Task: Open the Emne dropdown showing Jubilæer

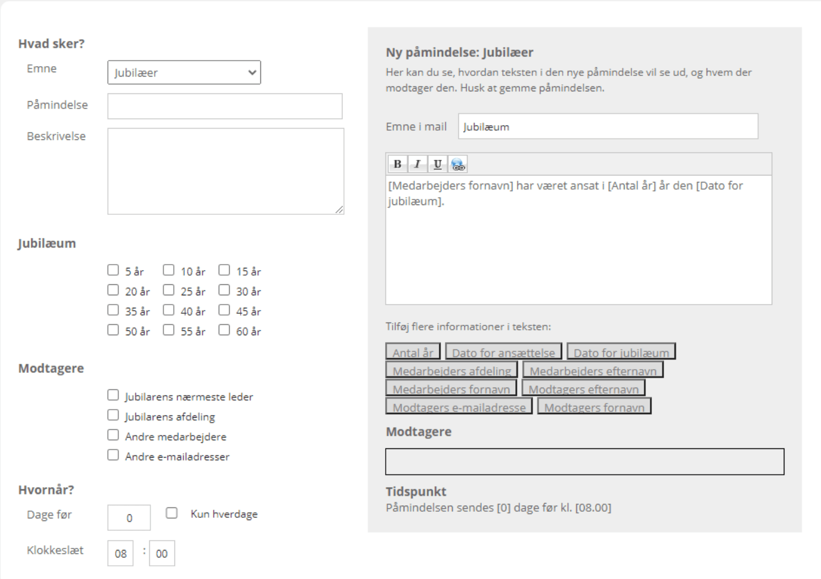Action: (x=184, y=73)
